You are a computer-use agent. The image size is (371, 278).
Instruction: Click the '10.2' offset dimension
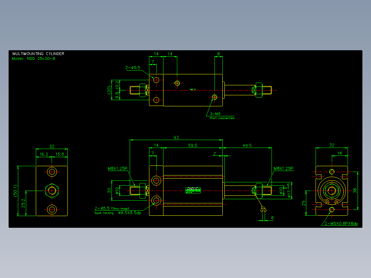pos(117,85)
